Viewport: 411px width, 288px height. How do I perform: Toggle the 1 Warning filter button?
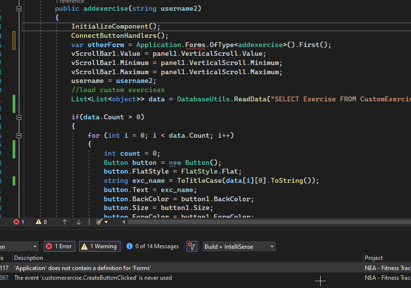(99, 246)
